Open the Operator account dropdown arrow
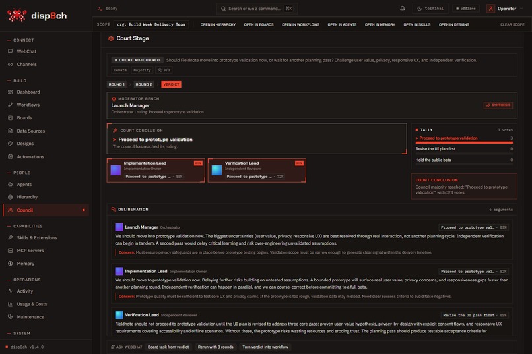The width and height of the screenshot is (532, 354). tap(521, 9)
